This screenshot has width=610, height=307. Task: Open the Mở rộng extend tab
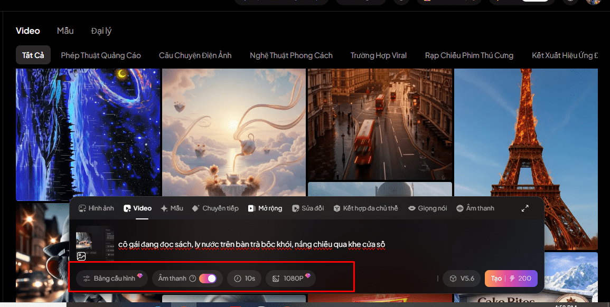pos(265,208)
